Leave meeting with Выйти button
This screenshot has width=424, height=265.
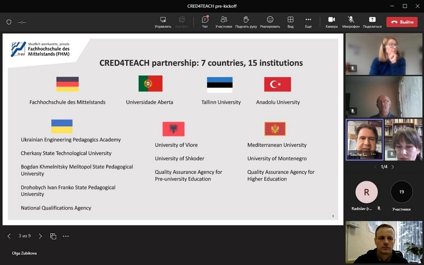click(402, 22)
